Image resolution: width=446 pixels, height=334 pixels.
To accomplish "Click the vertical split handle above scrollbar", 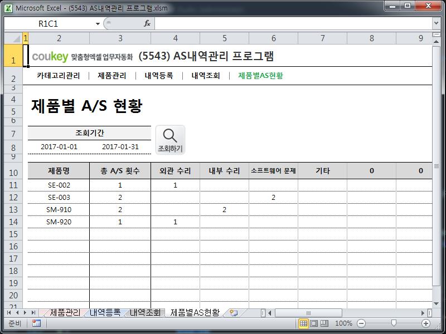I will (x=436, y=35).
